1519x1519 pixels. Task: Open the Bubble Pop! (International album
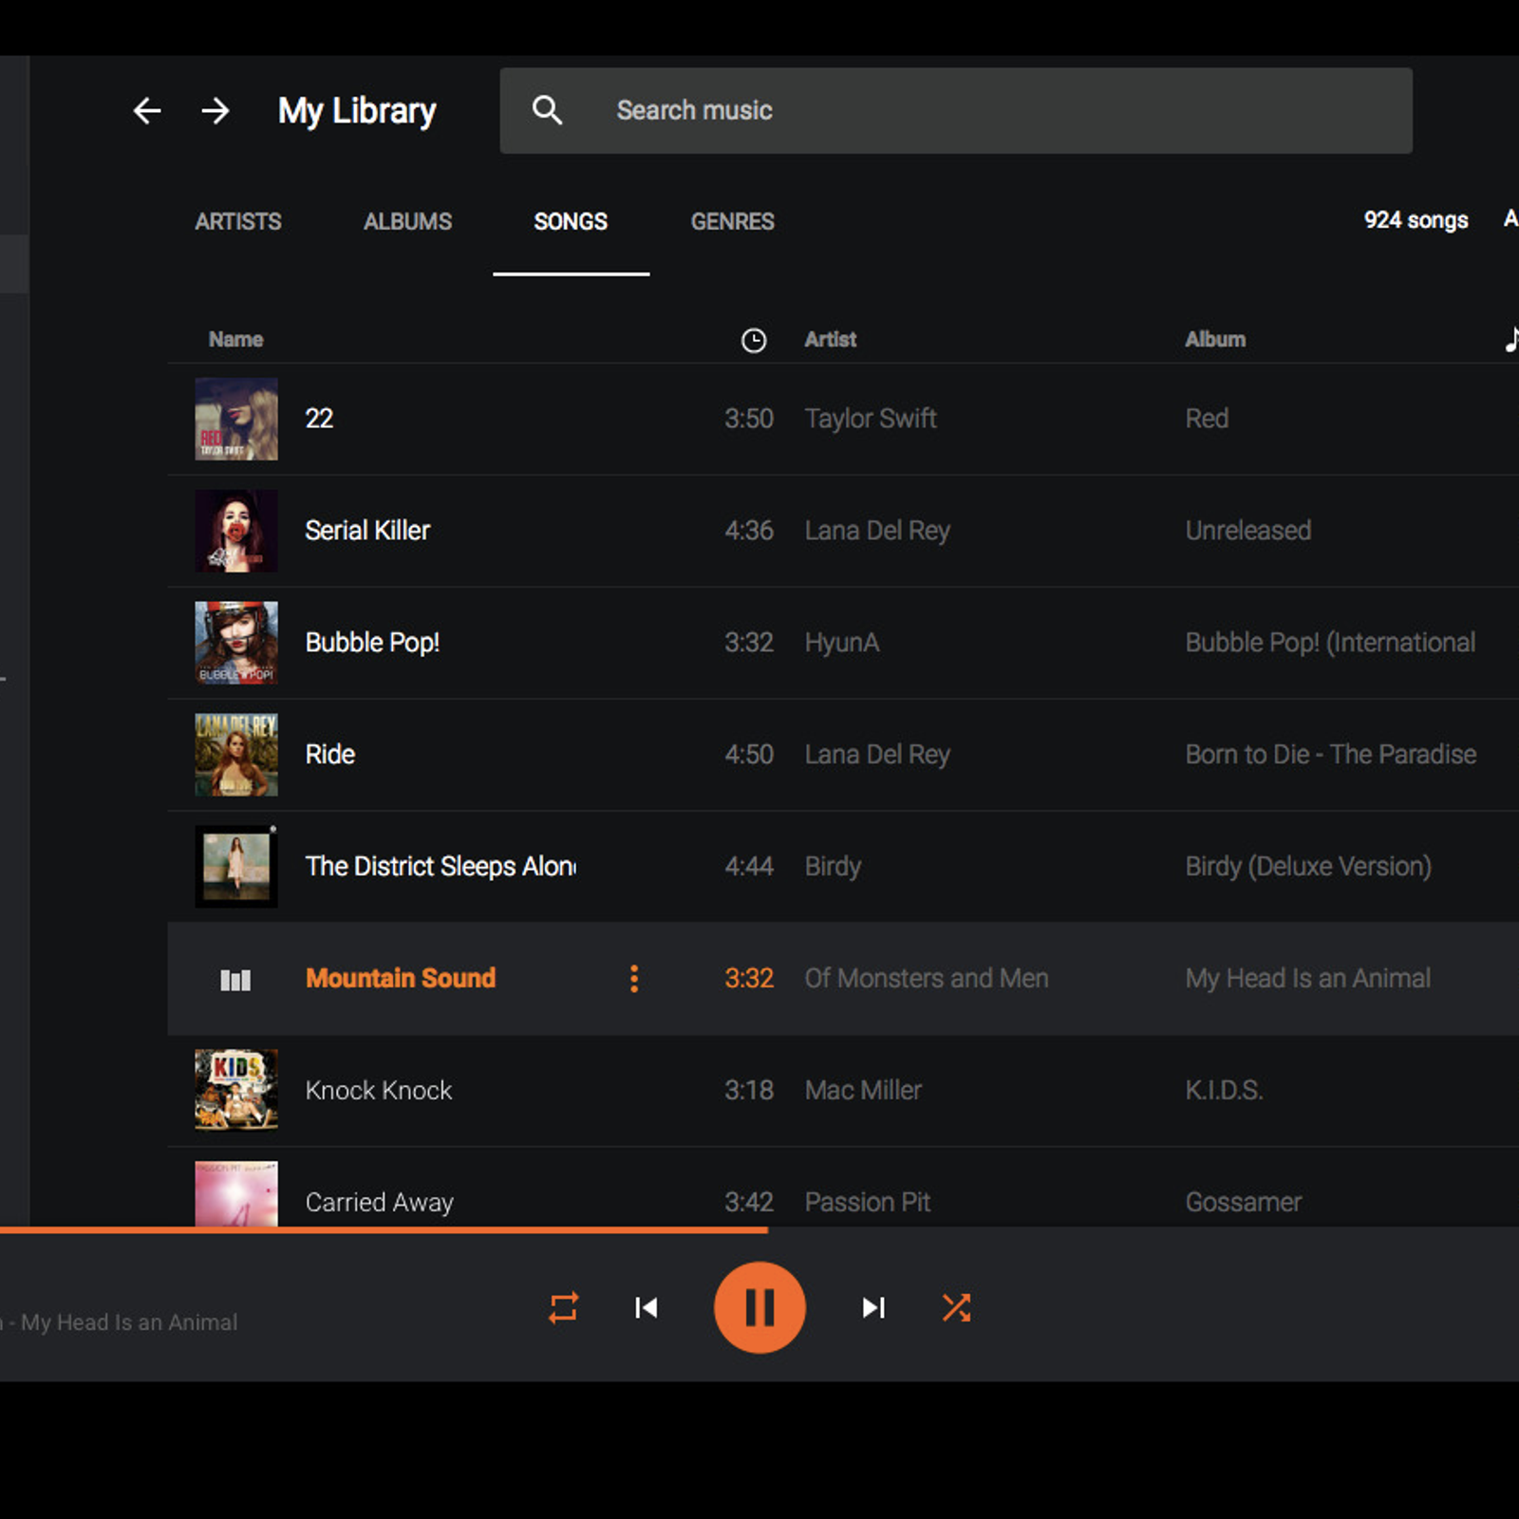(1330, 643)
